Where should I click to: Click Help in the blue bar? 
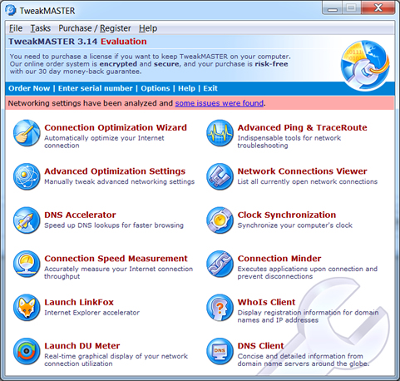coord(186,88)
